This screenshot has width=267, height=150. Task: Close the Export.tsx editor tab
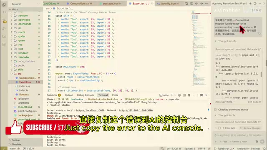point(152,4)
